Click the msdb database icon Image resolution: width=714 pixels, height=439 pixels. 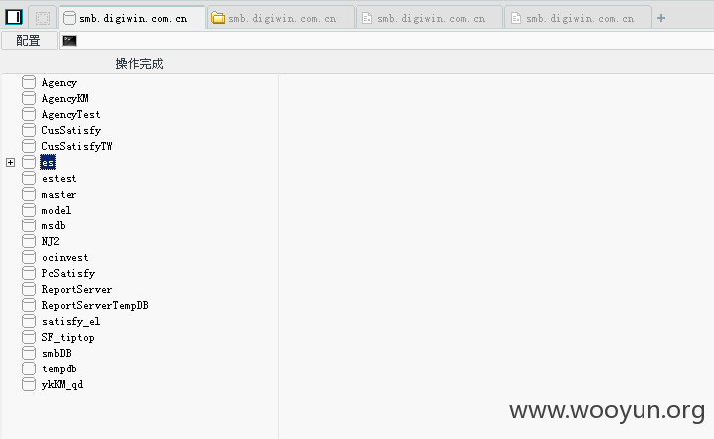point(29,225)
